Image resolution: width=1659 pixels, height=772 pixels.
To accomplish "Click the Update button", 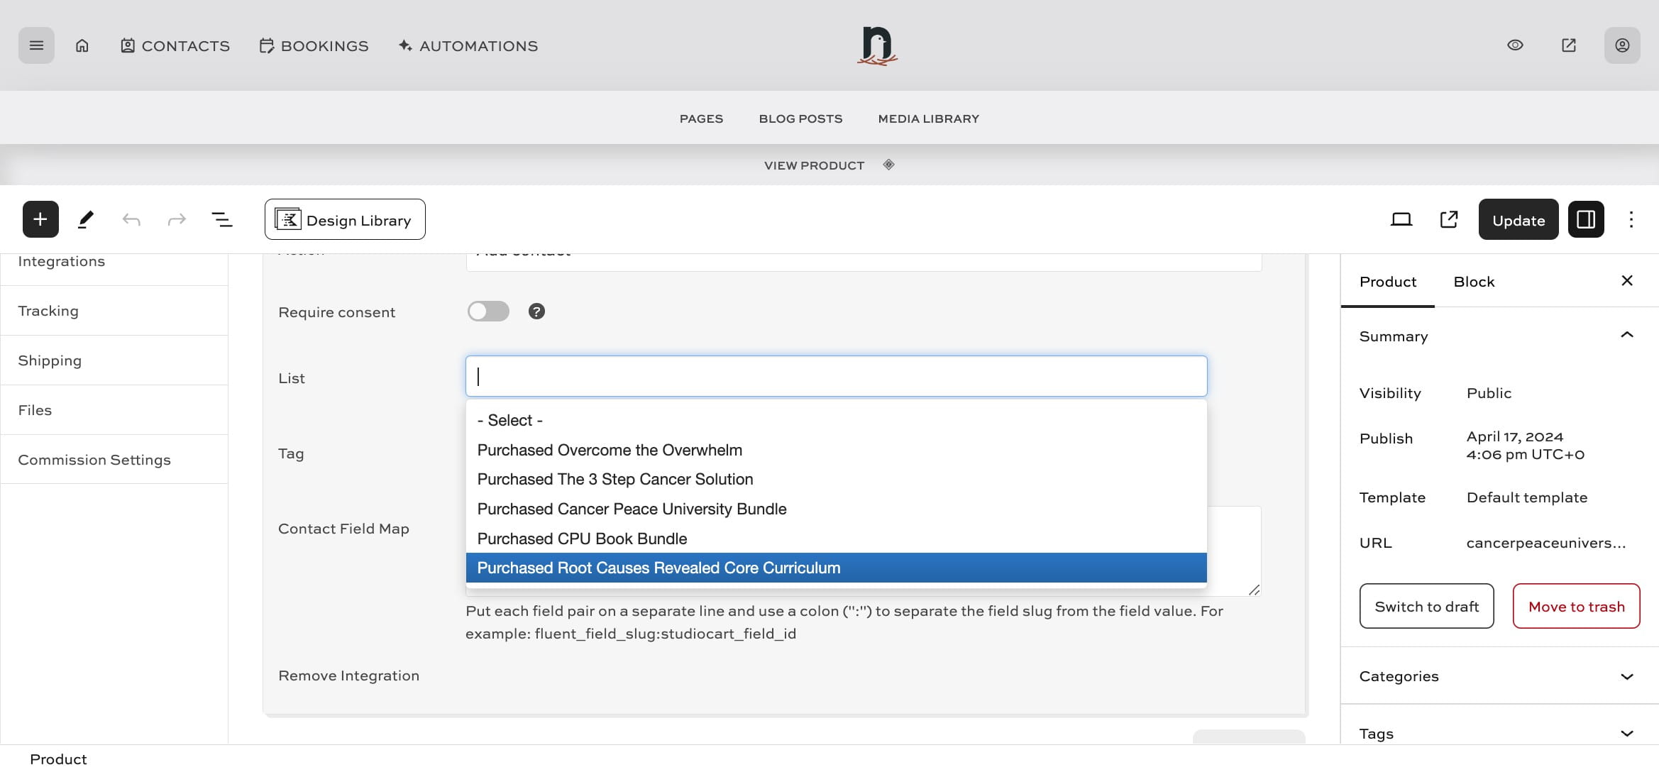I will pyautogui.click(x=1518, y=220).
